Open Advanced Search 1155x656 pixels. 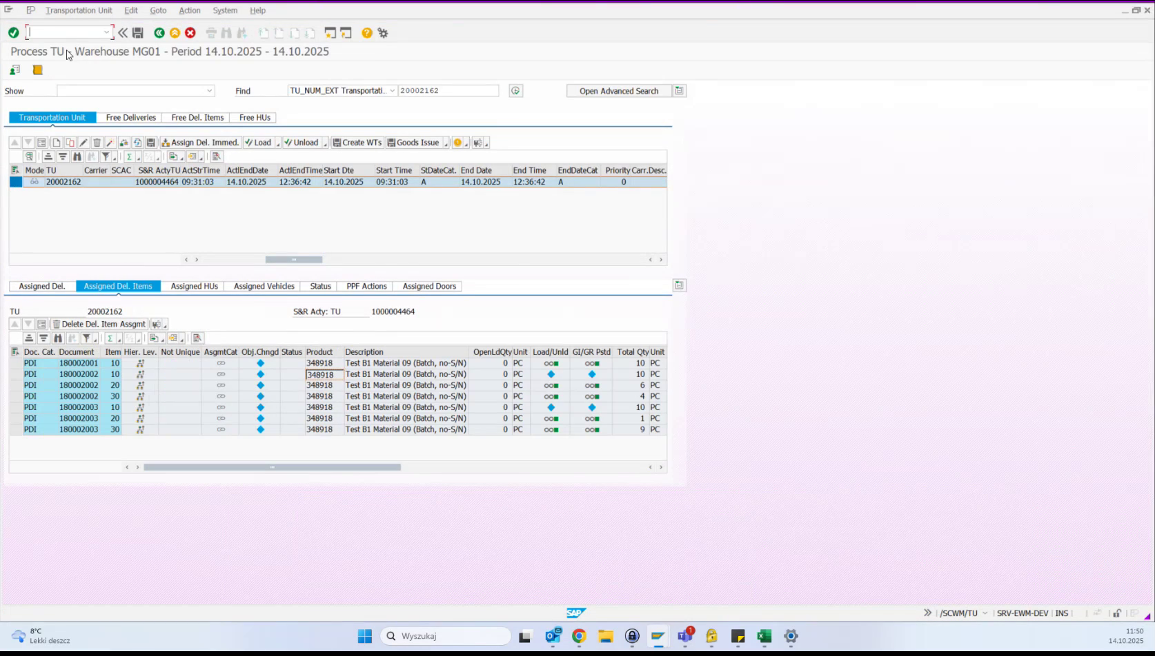point(618,90)
